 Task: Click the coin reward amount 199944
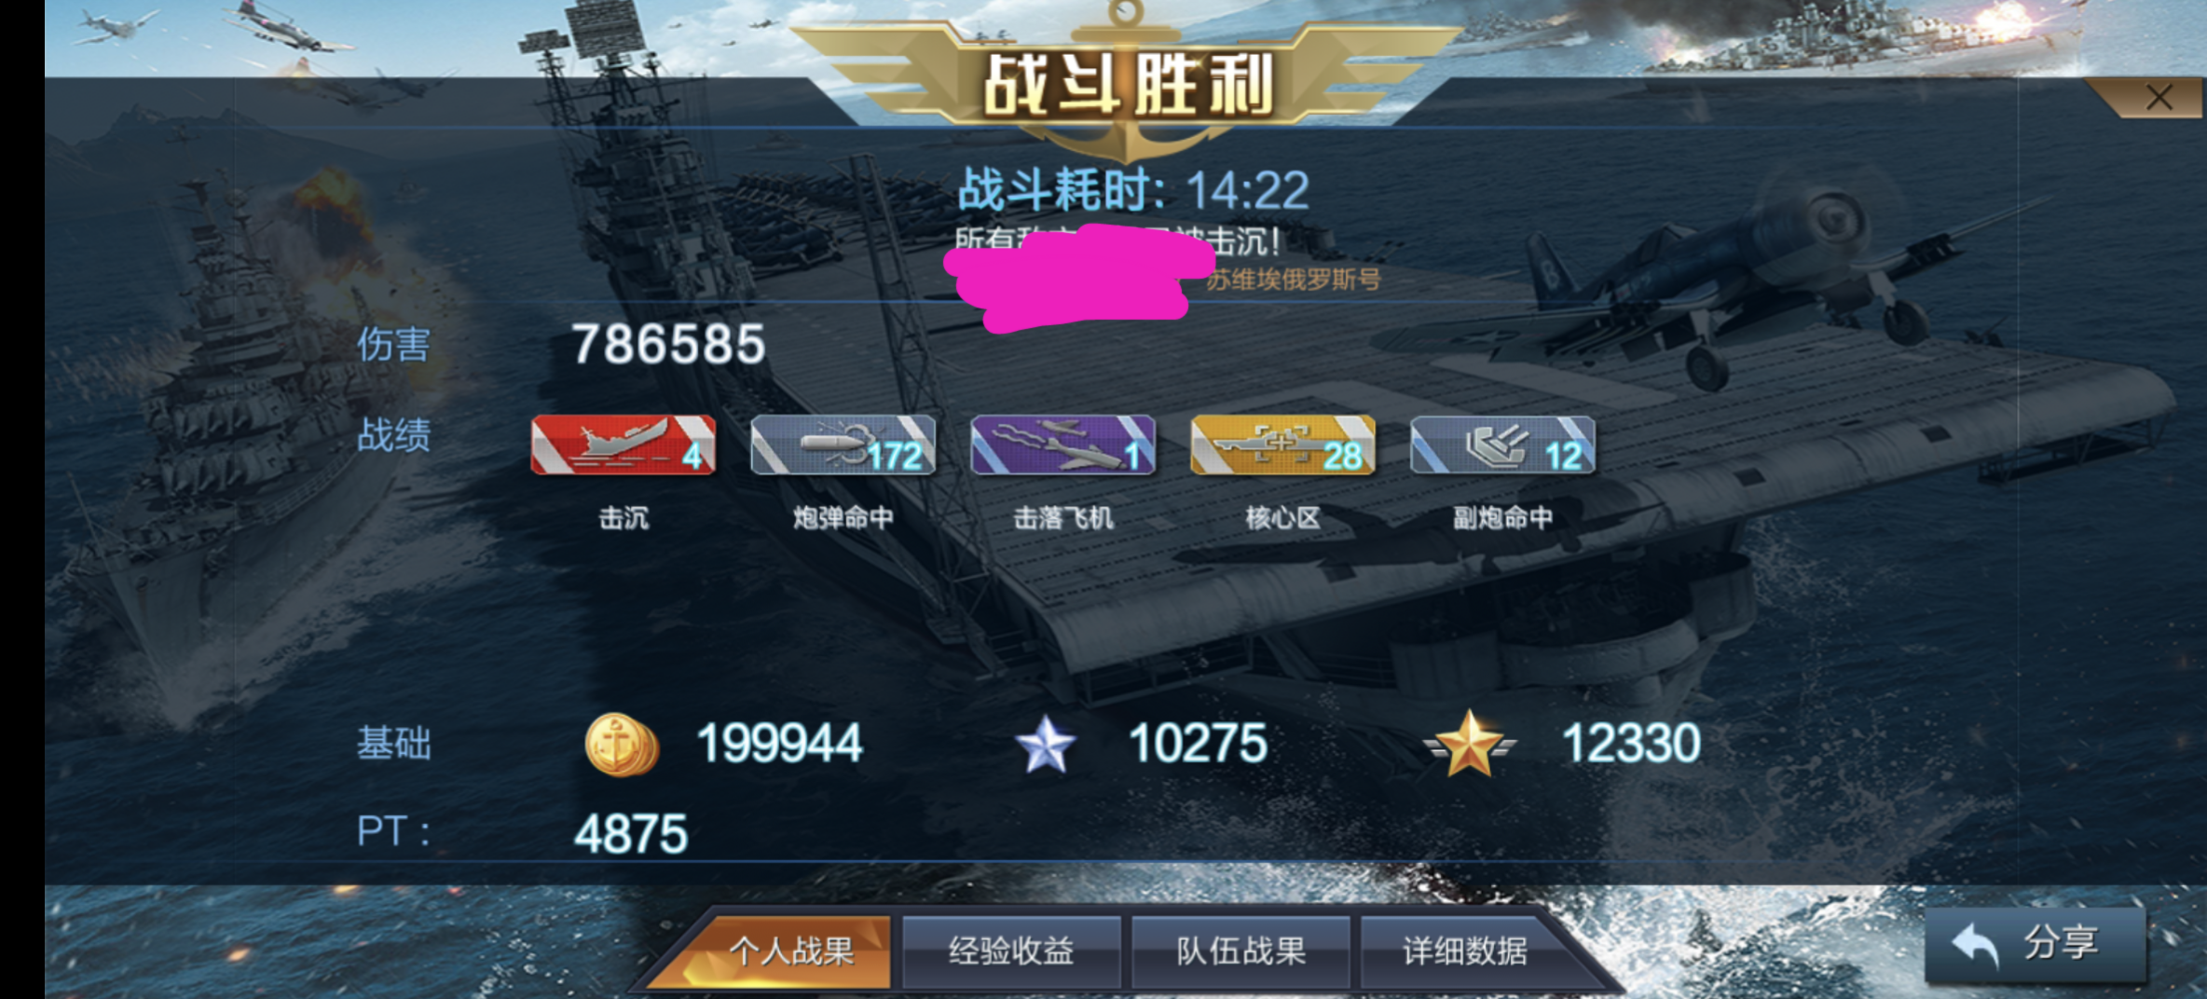[x=779, y=744]
